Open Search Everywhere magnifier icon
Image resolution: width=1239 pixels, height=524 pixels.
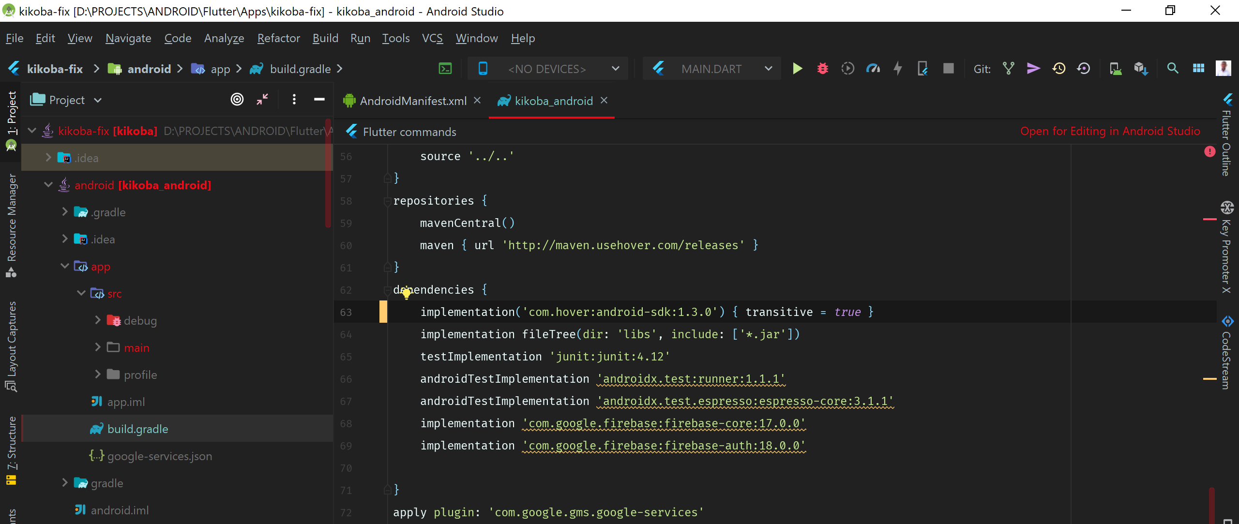(1172, 69)
